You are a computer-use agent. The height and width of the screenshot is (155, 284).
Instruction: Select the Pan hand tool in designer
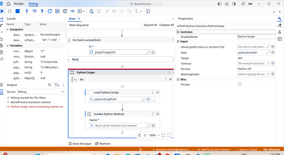coord(139,135)
